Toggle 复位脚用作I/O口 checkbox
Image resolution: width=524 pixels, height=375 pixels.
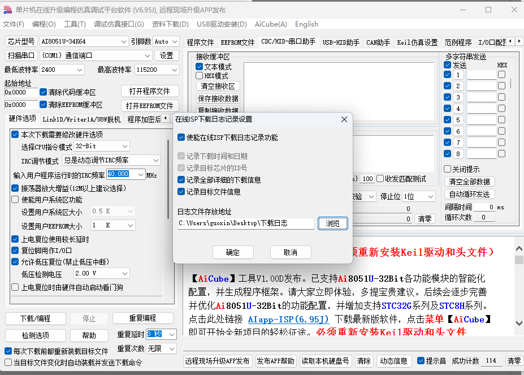(x=15, y=250)
